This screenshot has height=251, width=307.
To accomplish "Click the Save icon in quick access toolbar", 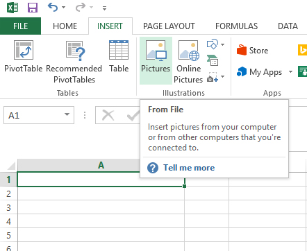I will pyautogui.click(x=33, y=8).
